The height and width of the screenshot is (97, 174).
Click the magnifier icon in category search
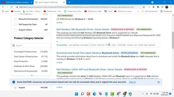tap(14, 46)
